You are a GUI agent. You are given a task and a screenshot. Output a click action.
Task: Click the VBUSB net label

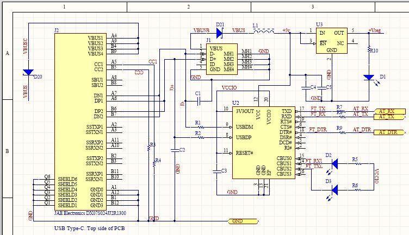tap(201, 30)
